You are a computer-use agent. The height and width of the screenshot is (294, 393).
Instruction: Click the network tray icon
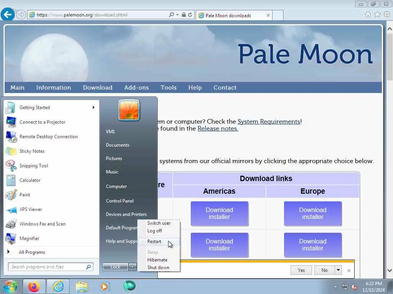pyautogui.click(x=345, y=287)
